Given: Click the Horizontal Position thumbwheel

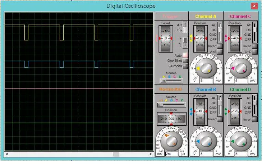Looking at the screenshot, I should click(171, 119).
